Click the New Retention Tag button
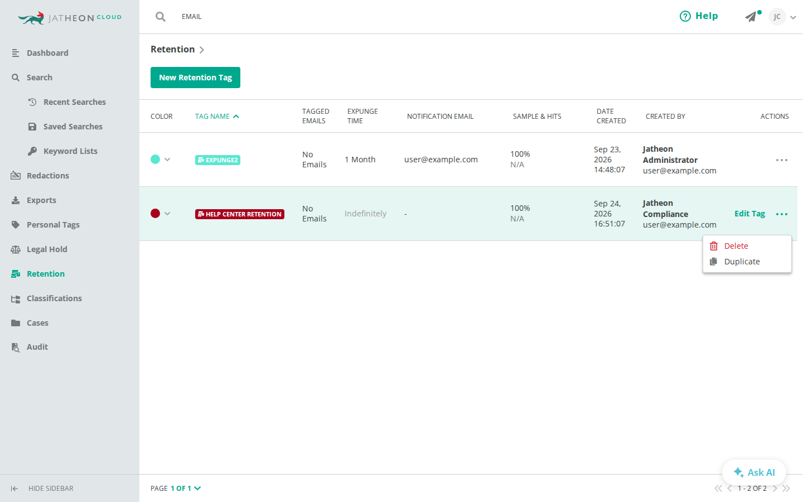 coord(195,78)
